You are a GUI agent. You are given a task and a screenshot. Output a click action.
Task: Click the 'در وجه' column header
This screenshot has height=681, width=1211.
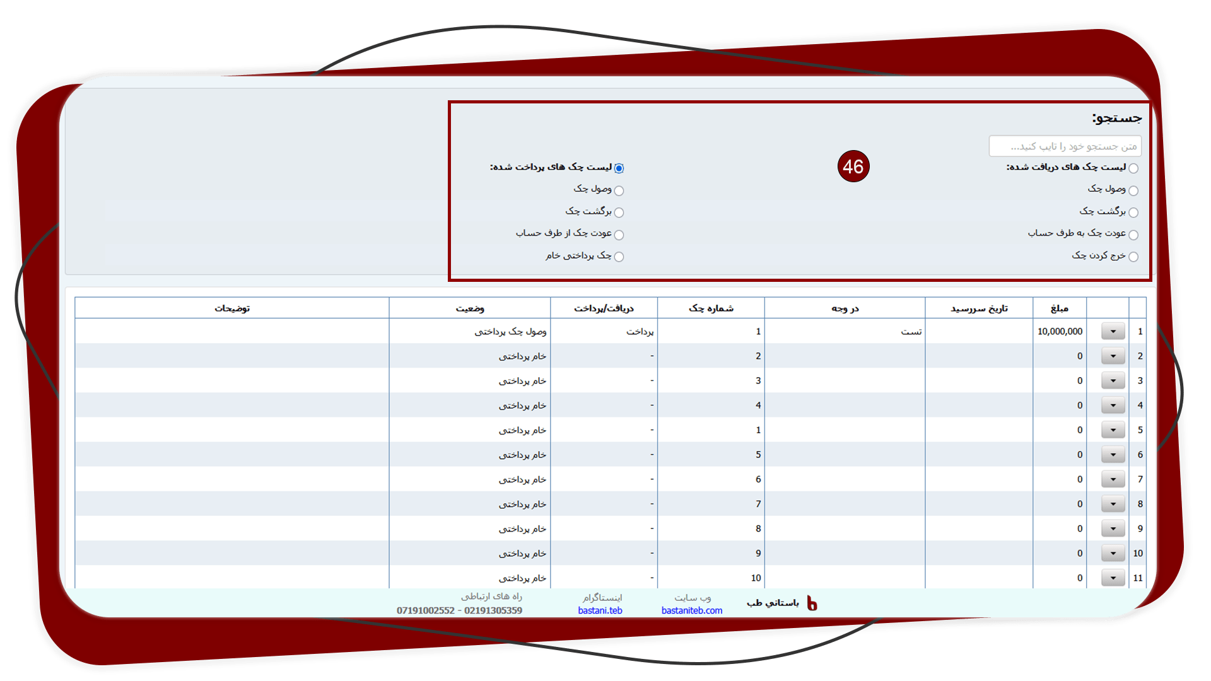(845, 308)
